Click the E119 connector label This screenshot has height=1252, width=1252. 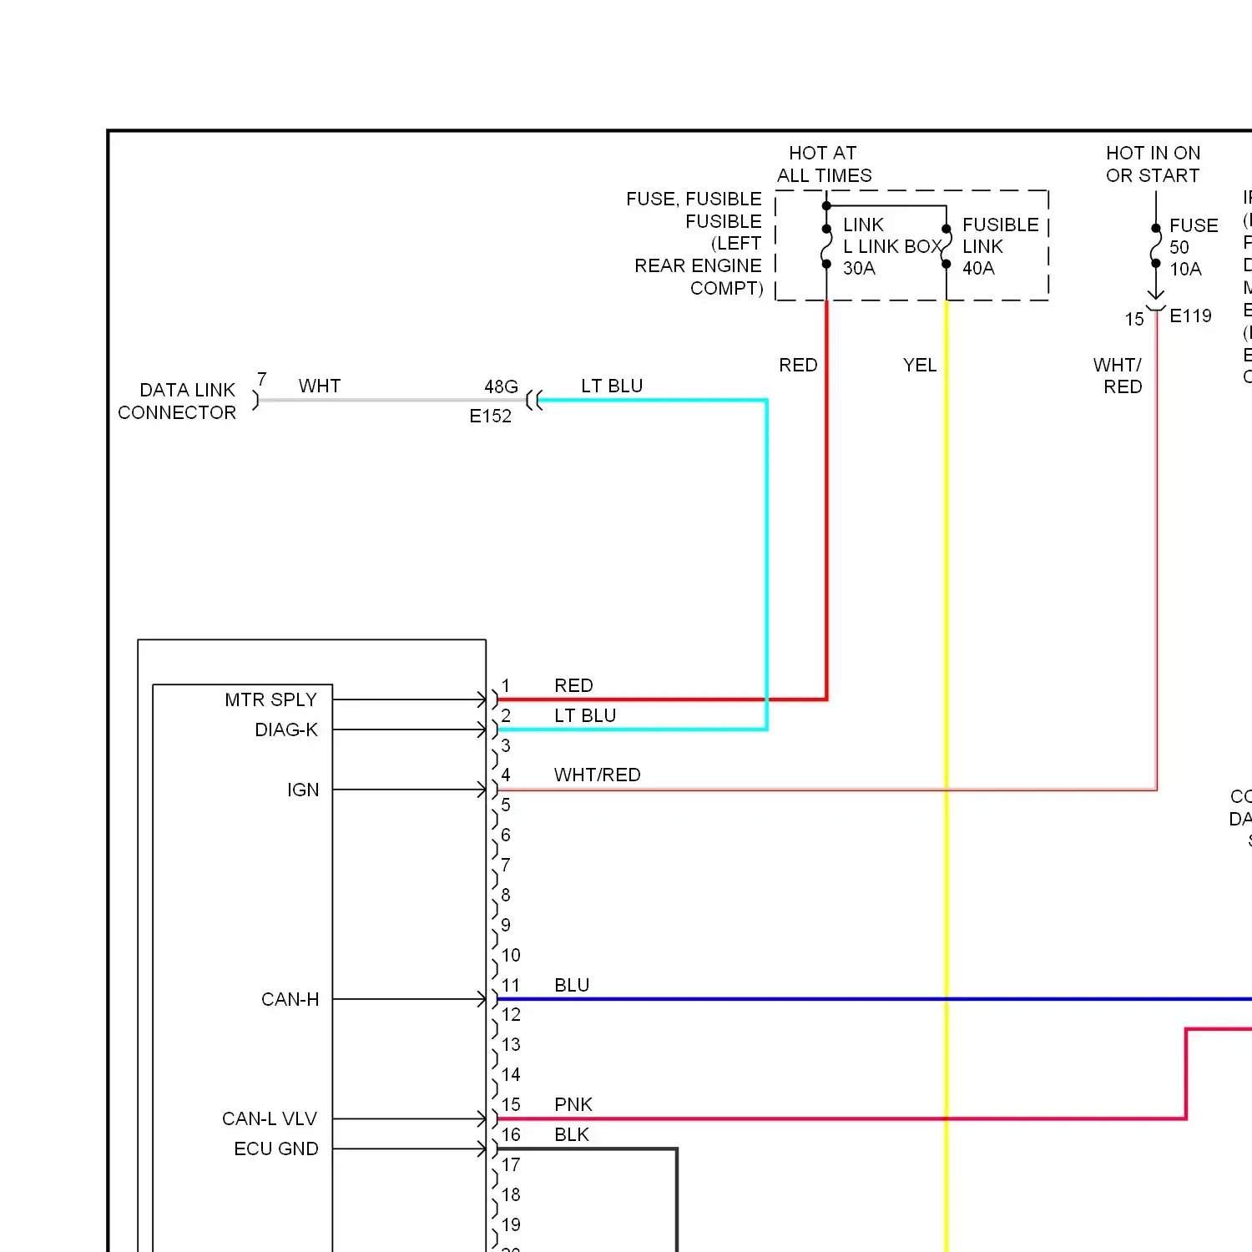[x=1190, y=316]
